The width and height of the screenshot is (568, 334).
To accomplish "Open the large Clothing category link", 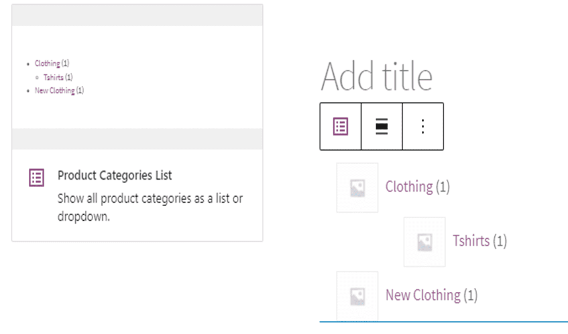I will click(409, 187).
